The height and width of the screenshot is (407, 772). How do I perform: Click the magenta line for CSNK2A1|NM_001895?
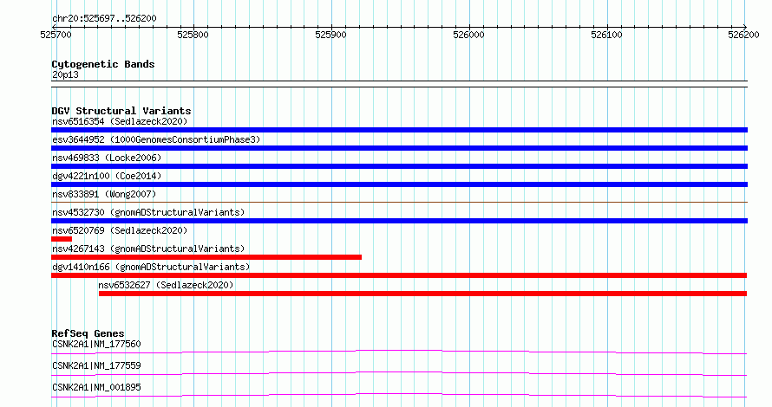[x=399, y=395]
